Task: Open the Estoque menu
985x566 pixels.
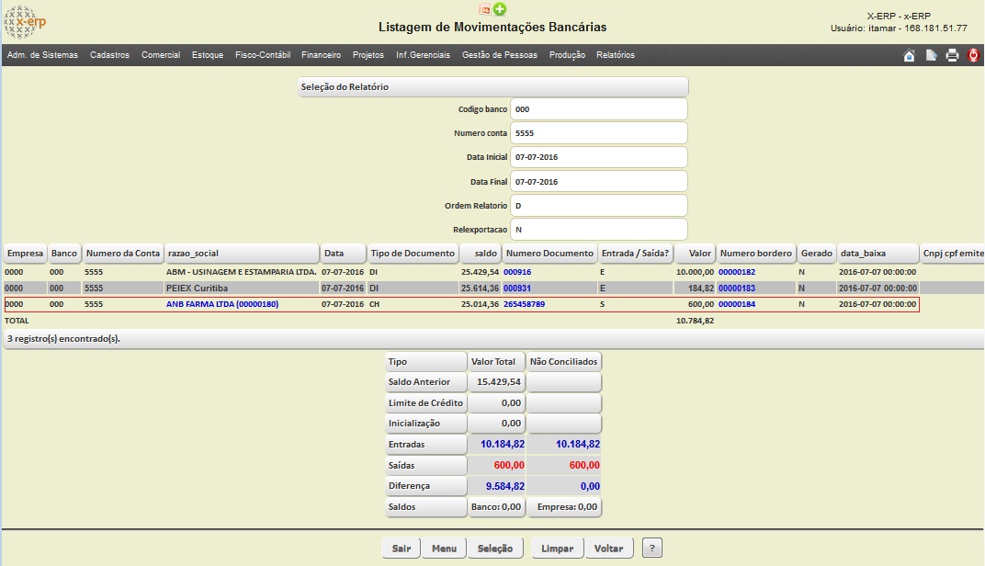Action: [208, 55]
